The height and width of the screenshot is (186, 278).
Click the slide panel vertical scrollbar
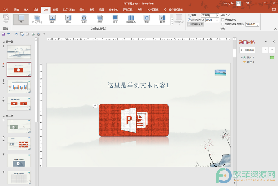pyautogui.click(x=36, y=81)
